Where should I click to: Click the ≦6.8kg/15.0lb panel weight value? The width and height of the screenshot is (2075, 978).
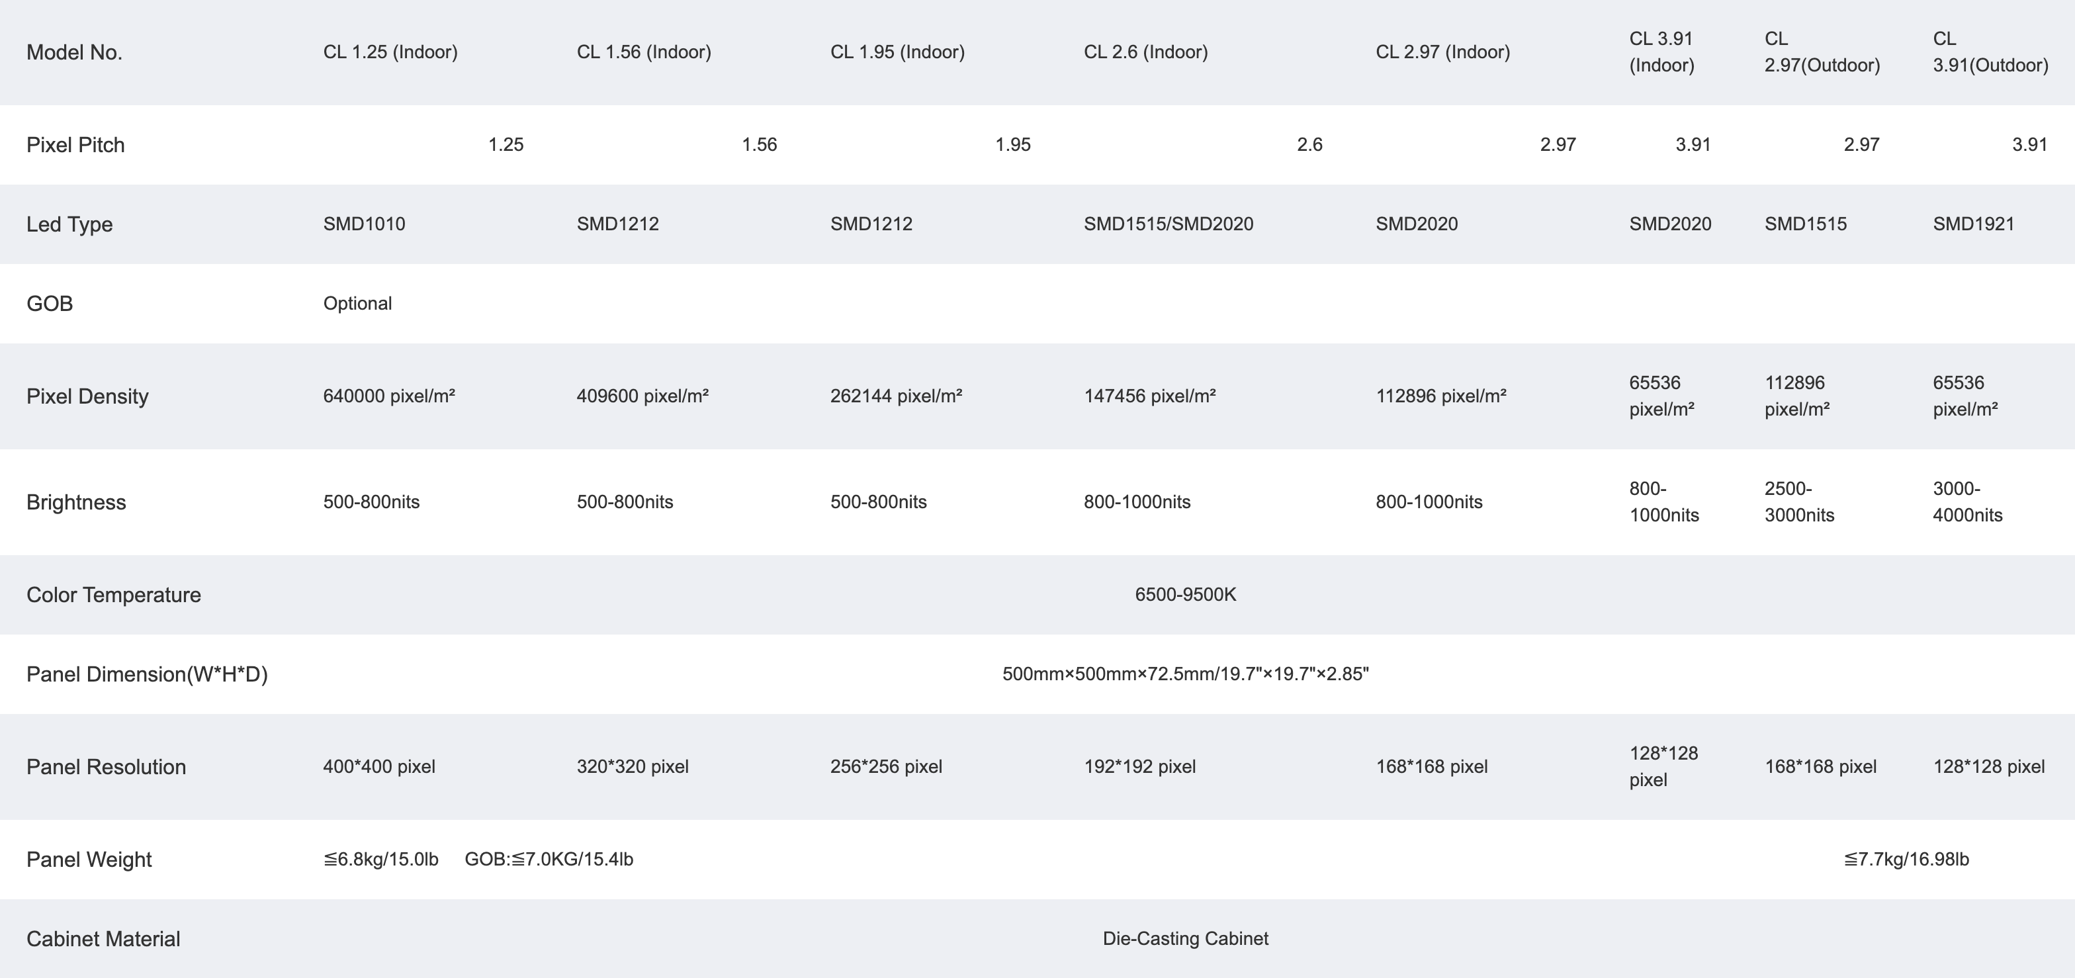[381, 860]
